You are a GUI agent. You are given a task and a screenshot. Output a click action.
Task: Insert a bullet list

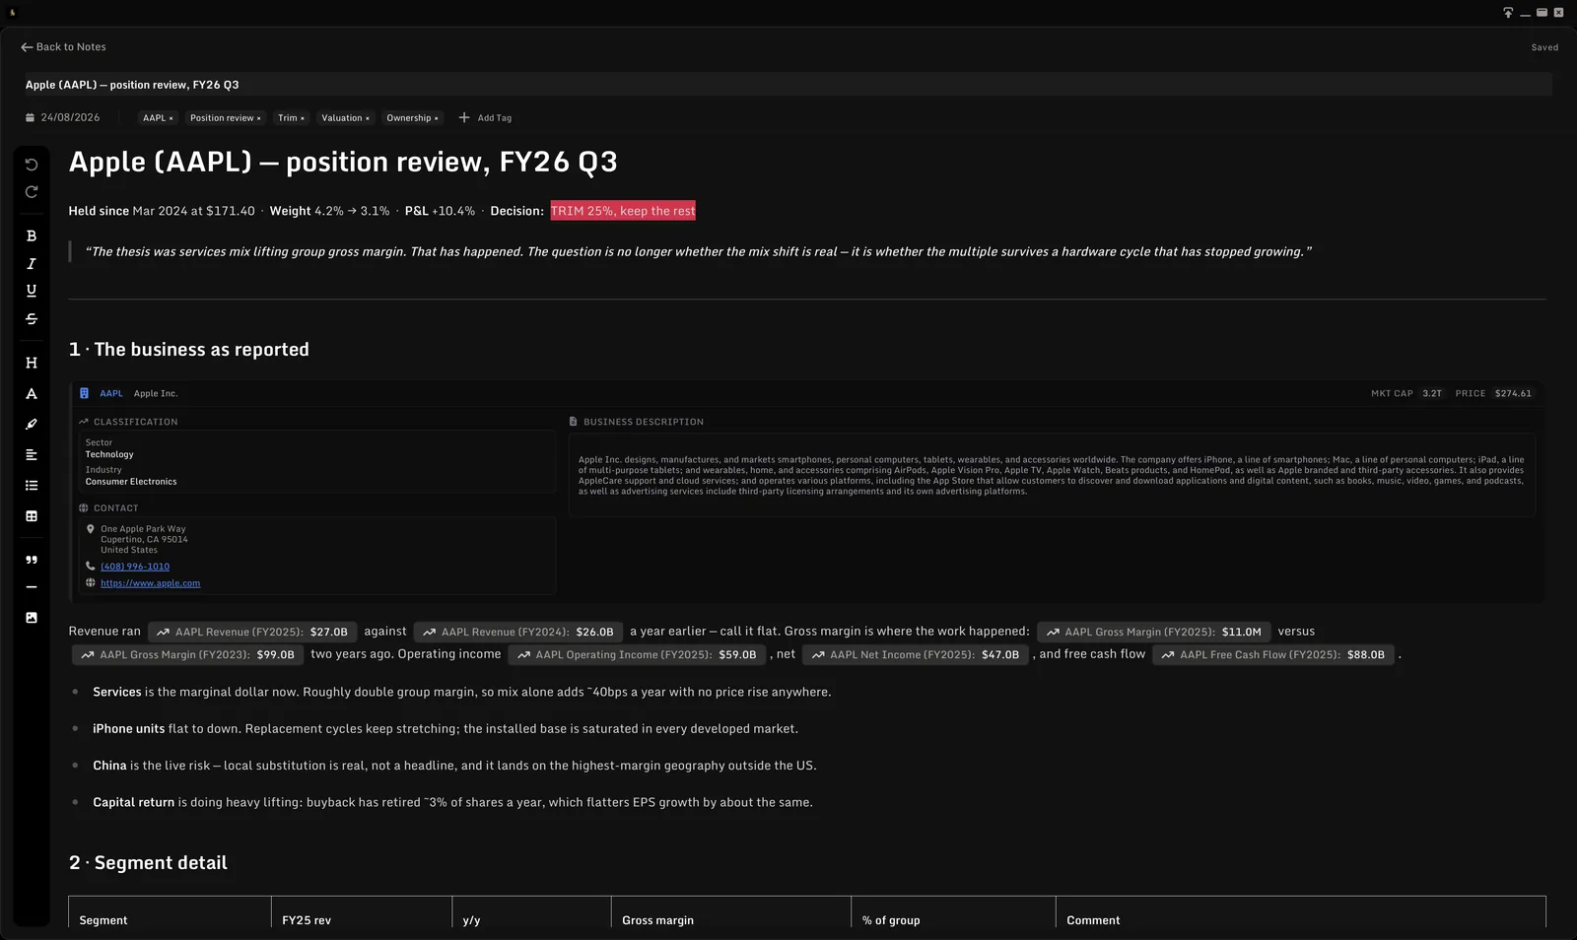(x=32, y=486)
